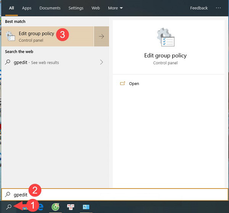The height and width of the screenshot is (213, 229).
Task: Click the Edit group policy title in preview pane
Action: (165, 55)
